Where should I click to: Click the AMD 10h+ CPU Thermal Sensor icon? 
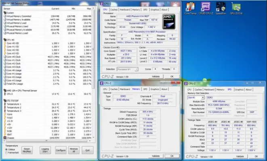(x=5, y=91)
